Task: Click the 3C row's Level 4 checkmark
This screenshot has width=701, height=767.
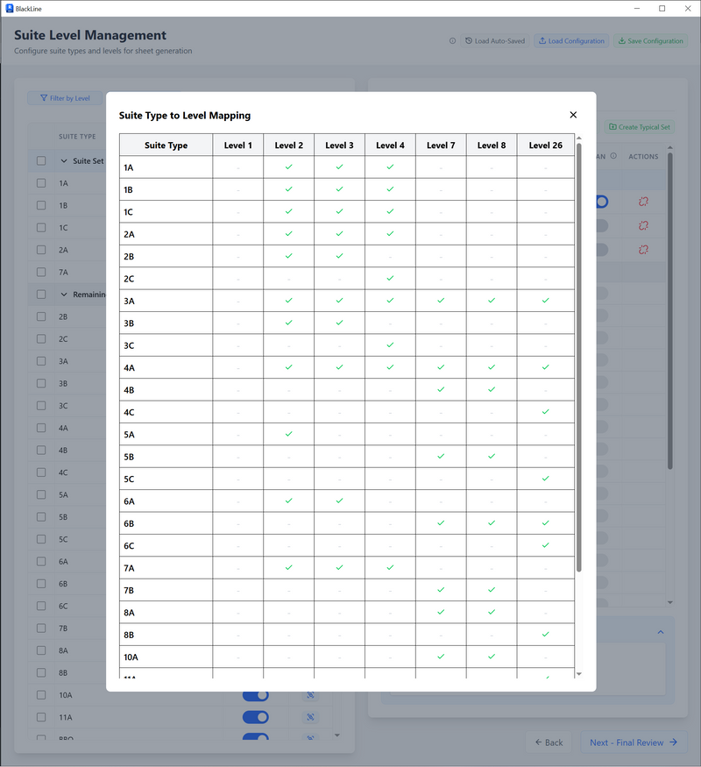Action: pyautogui.click(x=390, y=344)
